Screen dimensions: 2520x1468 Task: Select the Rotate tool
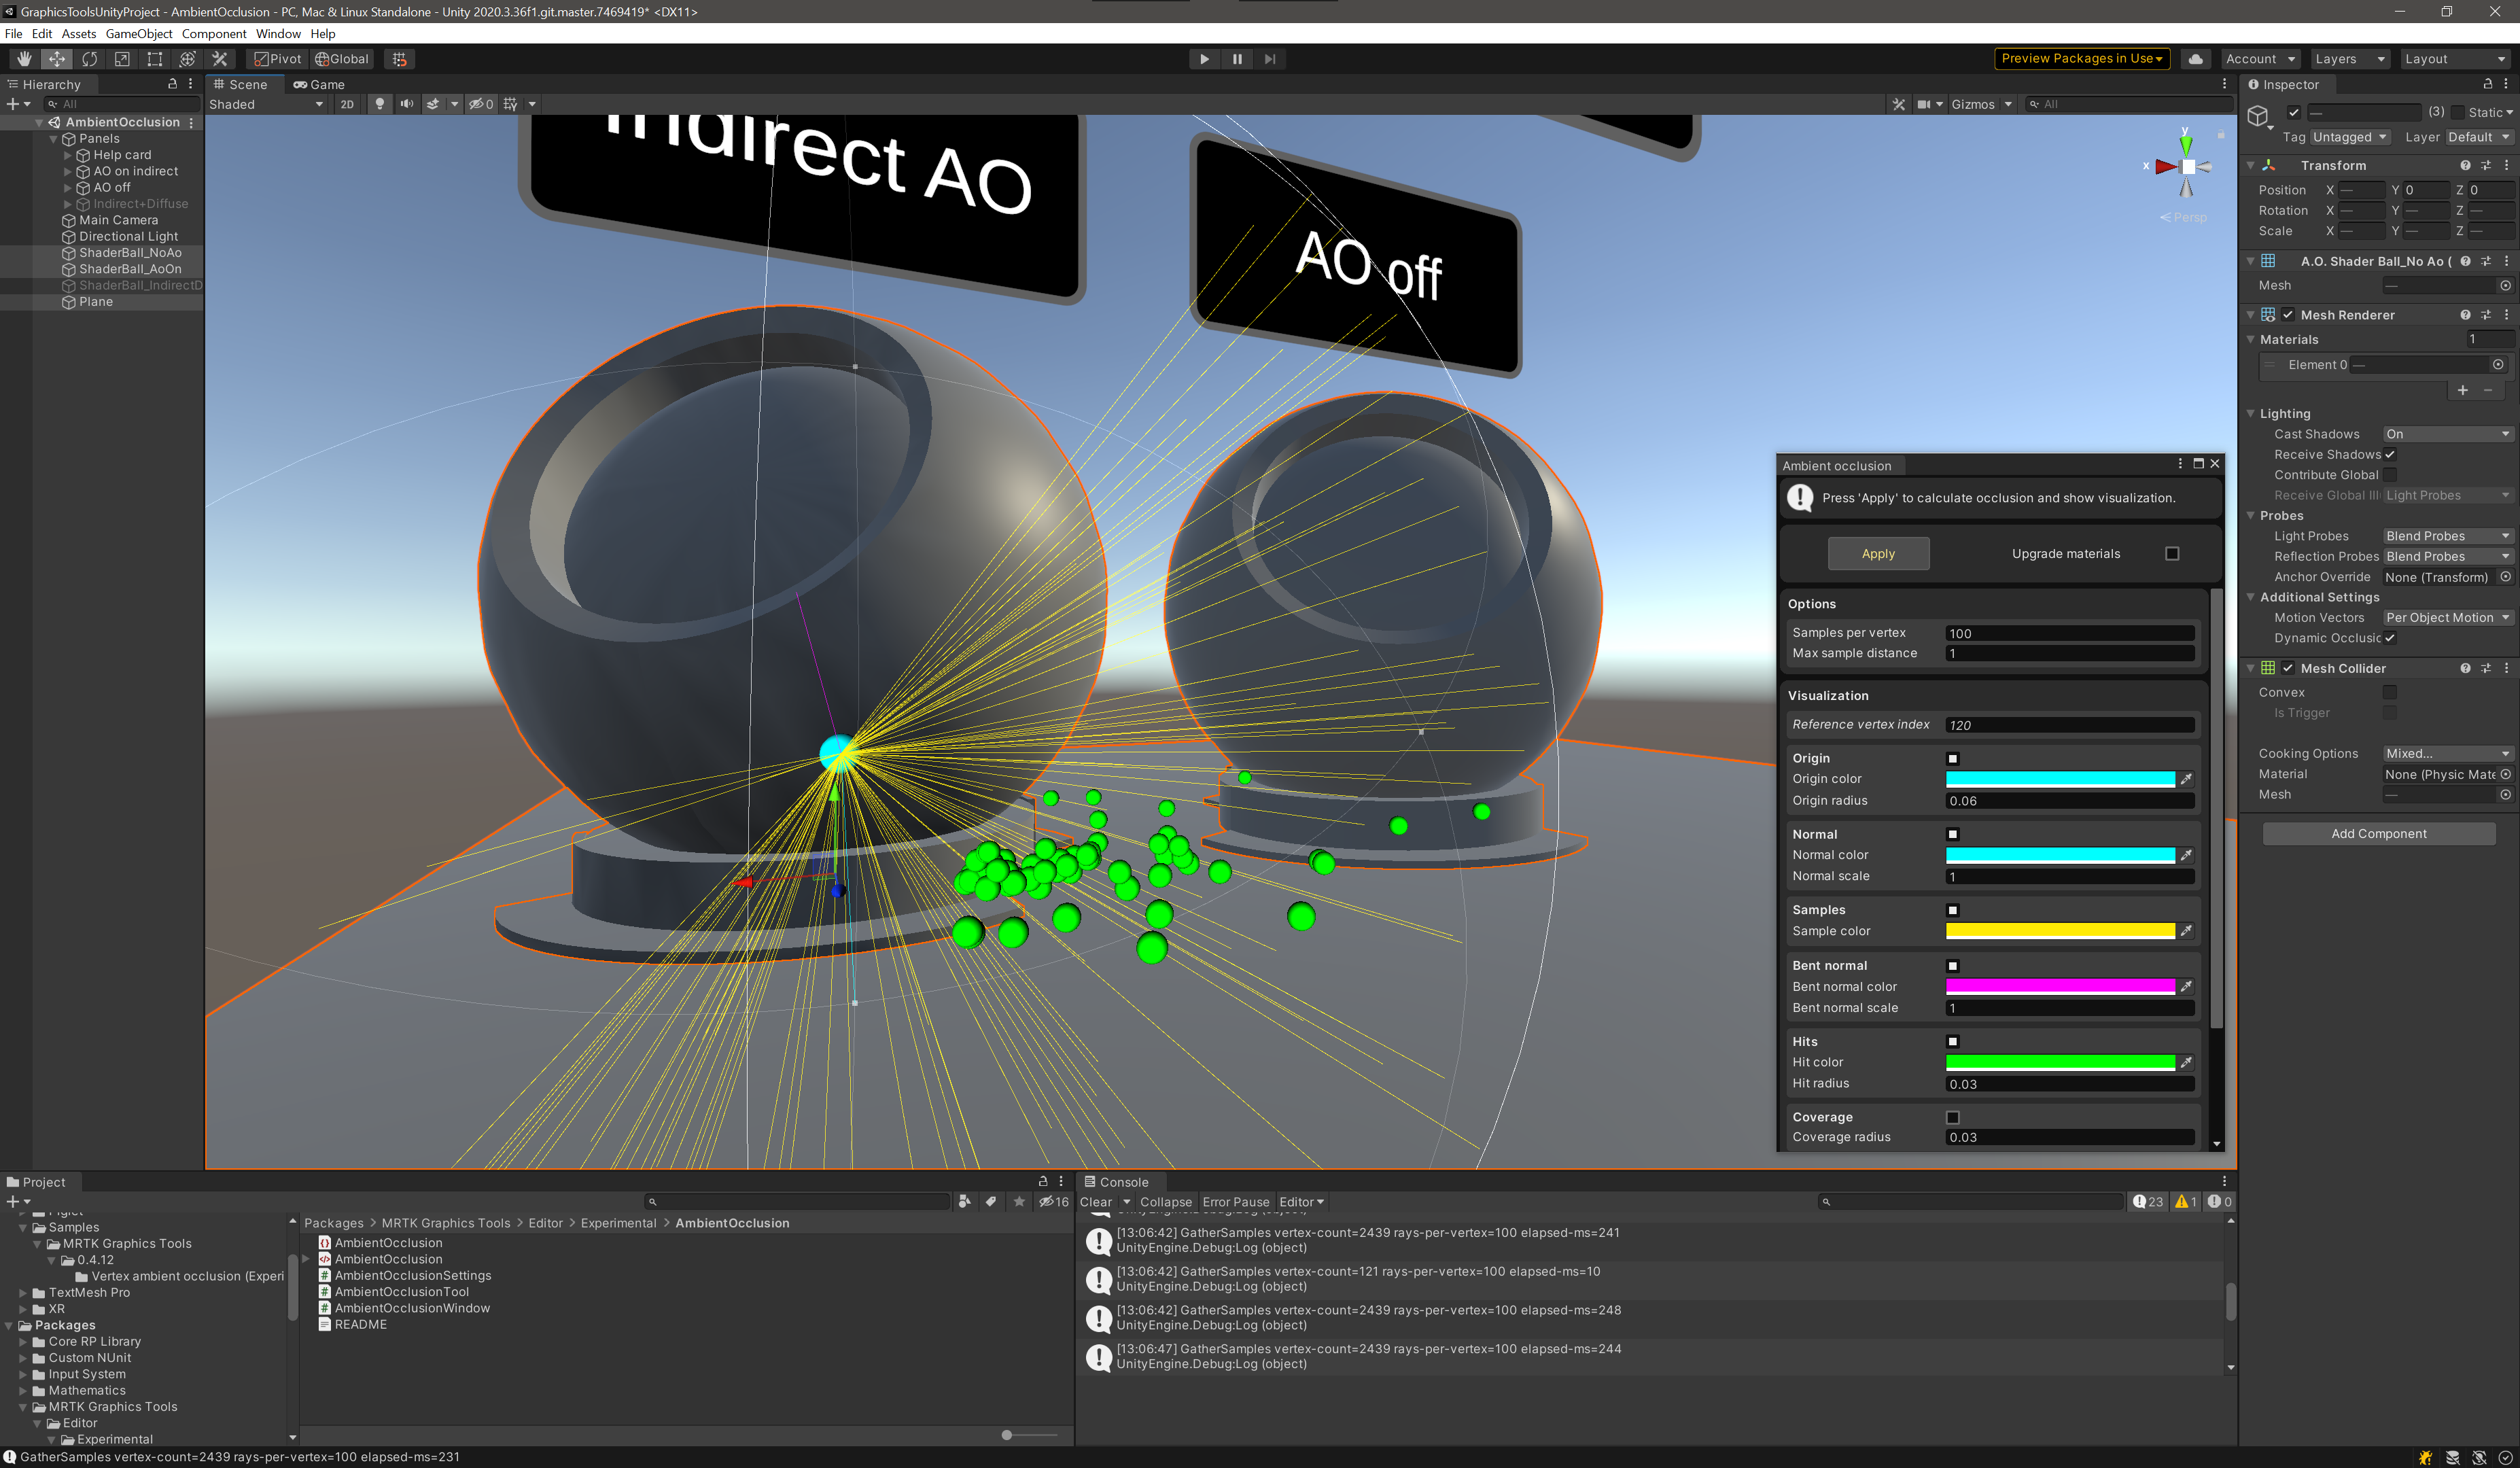click(90, 59)
